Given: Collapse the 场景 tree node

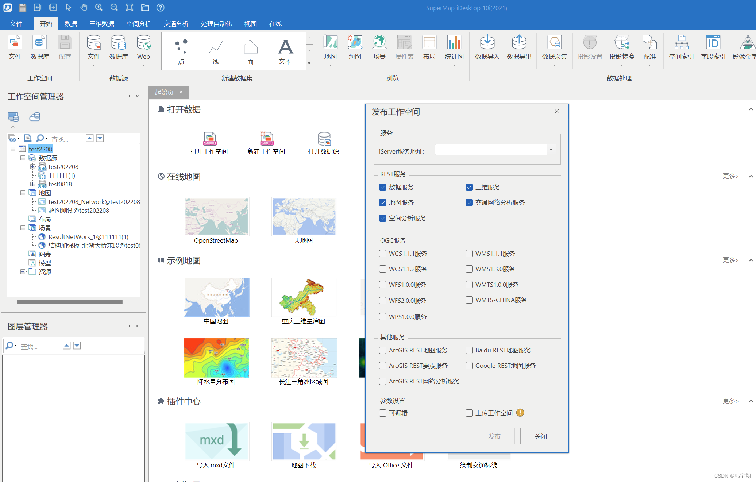Looking at the screenshot, I should pyautogui.click(x=23, y=228).
